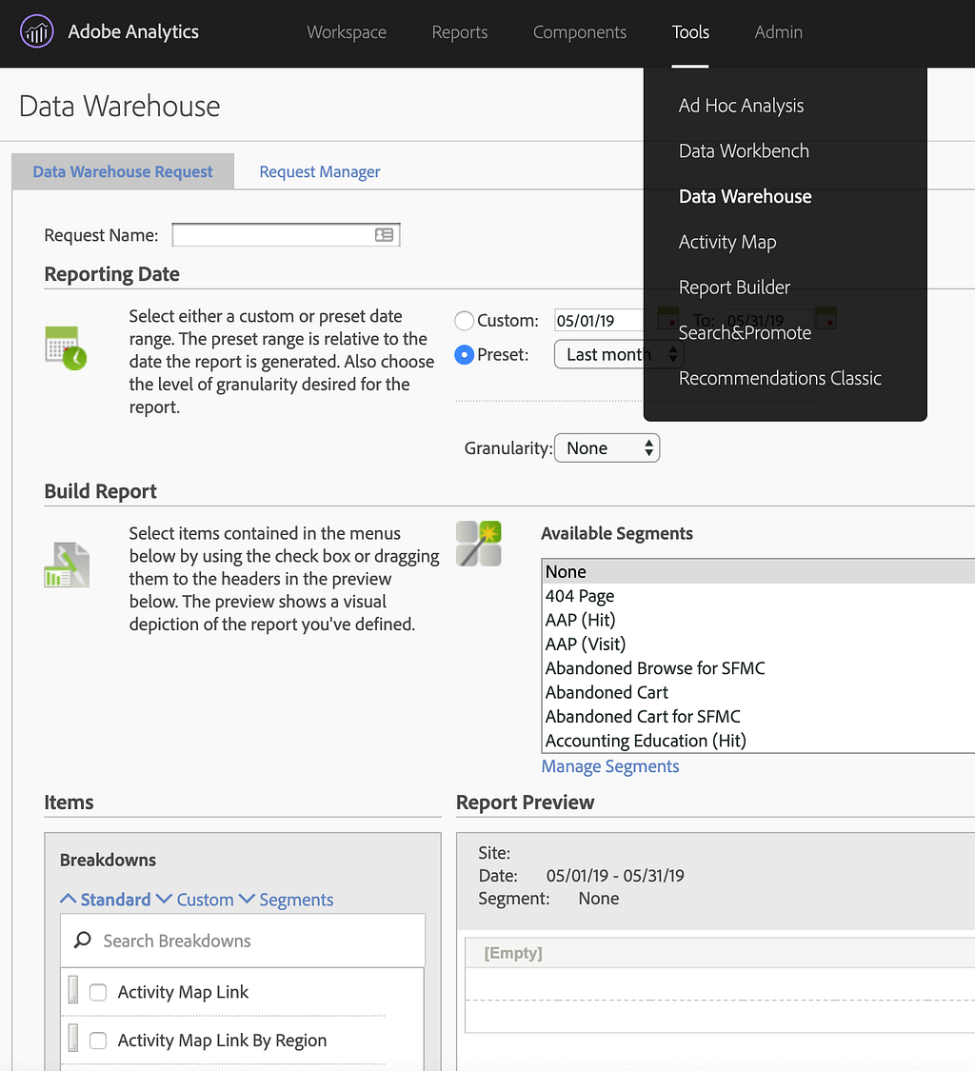Select the Preset date radio button
The height and width of the screenshot is (1071, 975).
coord(464,354)
